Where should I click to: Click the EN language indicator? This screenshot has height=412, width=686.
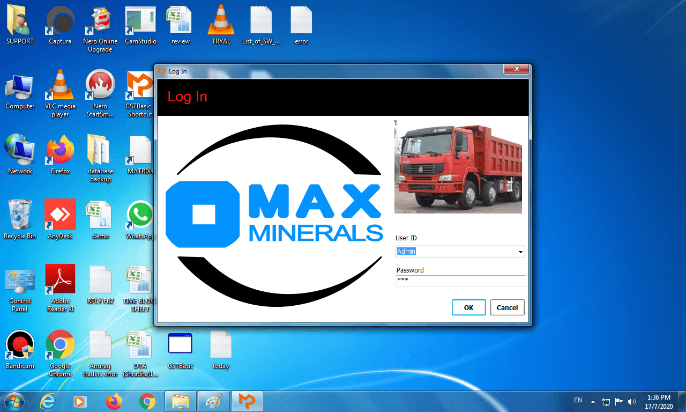pyautogui.click(x=578, y=400)
